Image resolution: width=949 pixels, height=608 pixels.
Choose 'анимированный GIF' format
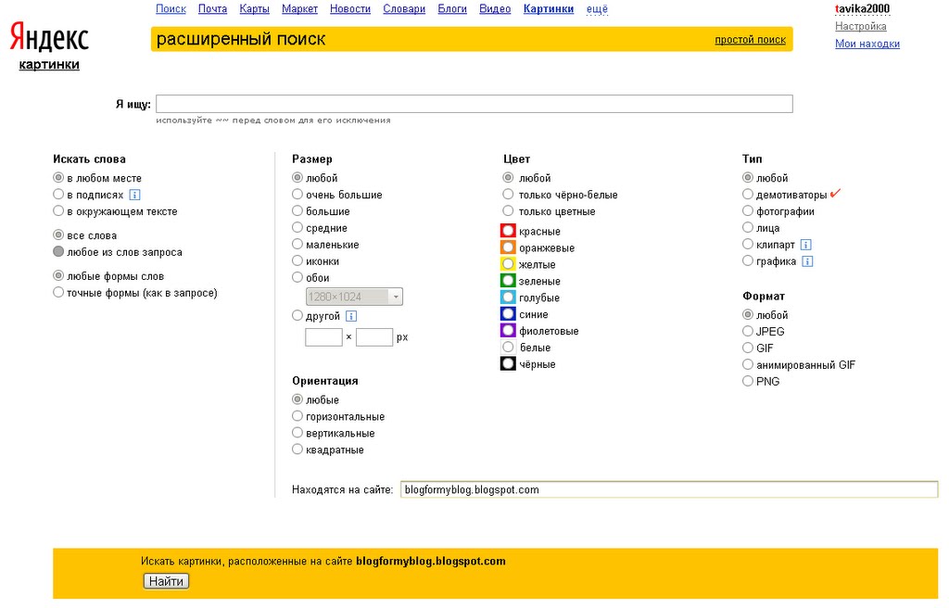748,364
